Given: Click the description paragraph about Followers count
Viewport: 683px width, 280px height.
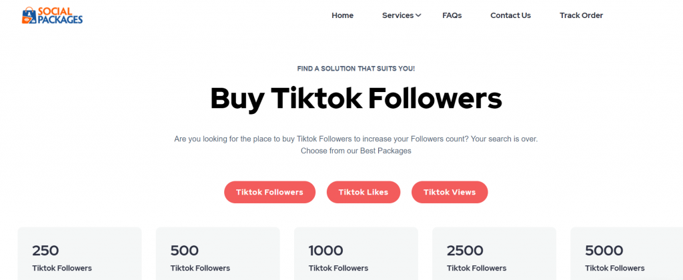Looking at the screenshot, I should 356,145.
